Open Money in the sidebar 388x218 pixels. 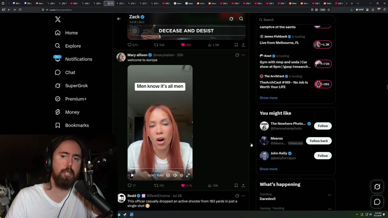tap(67, 112)
